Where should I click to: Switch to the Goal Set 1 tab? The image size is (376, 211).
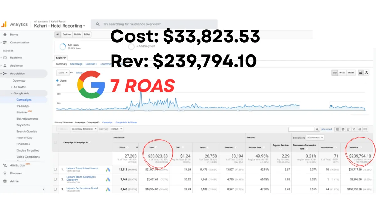click(x=91, y=64)
